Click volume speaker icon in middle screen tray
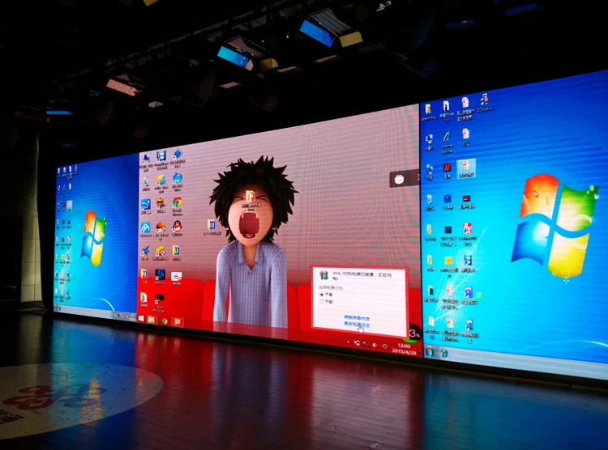 [x=375, y=345]
